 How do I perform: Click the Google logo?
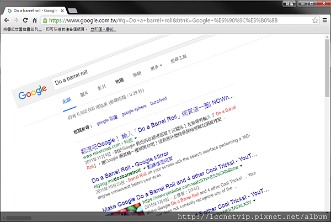pyautogui.click(x=33, y=94)
